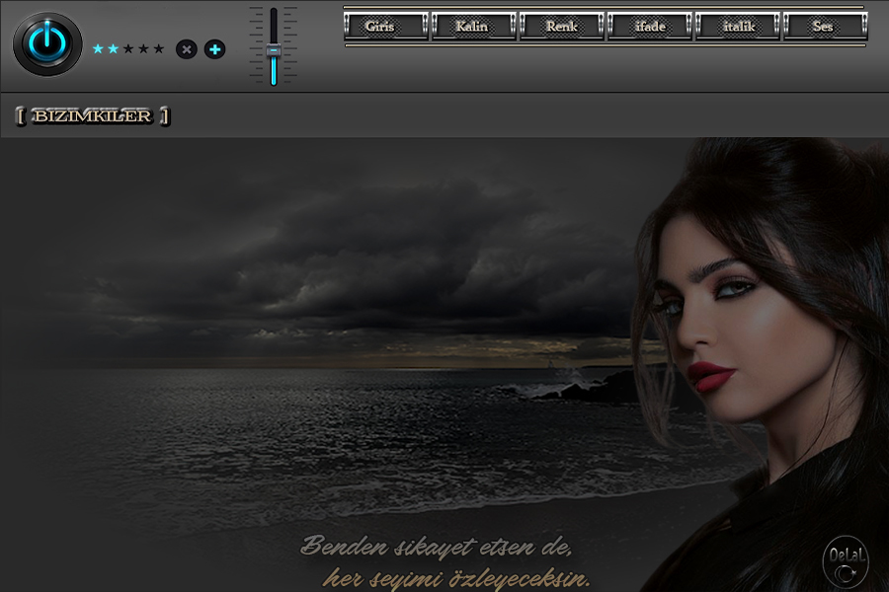889x592 pixels.
Task: Click the second blue rating star
Action: (113, 48)
